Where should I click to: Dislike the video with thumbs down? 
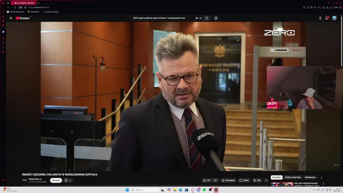pos(215,180)
